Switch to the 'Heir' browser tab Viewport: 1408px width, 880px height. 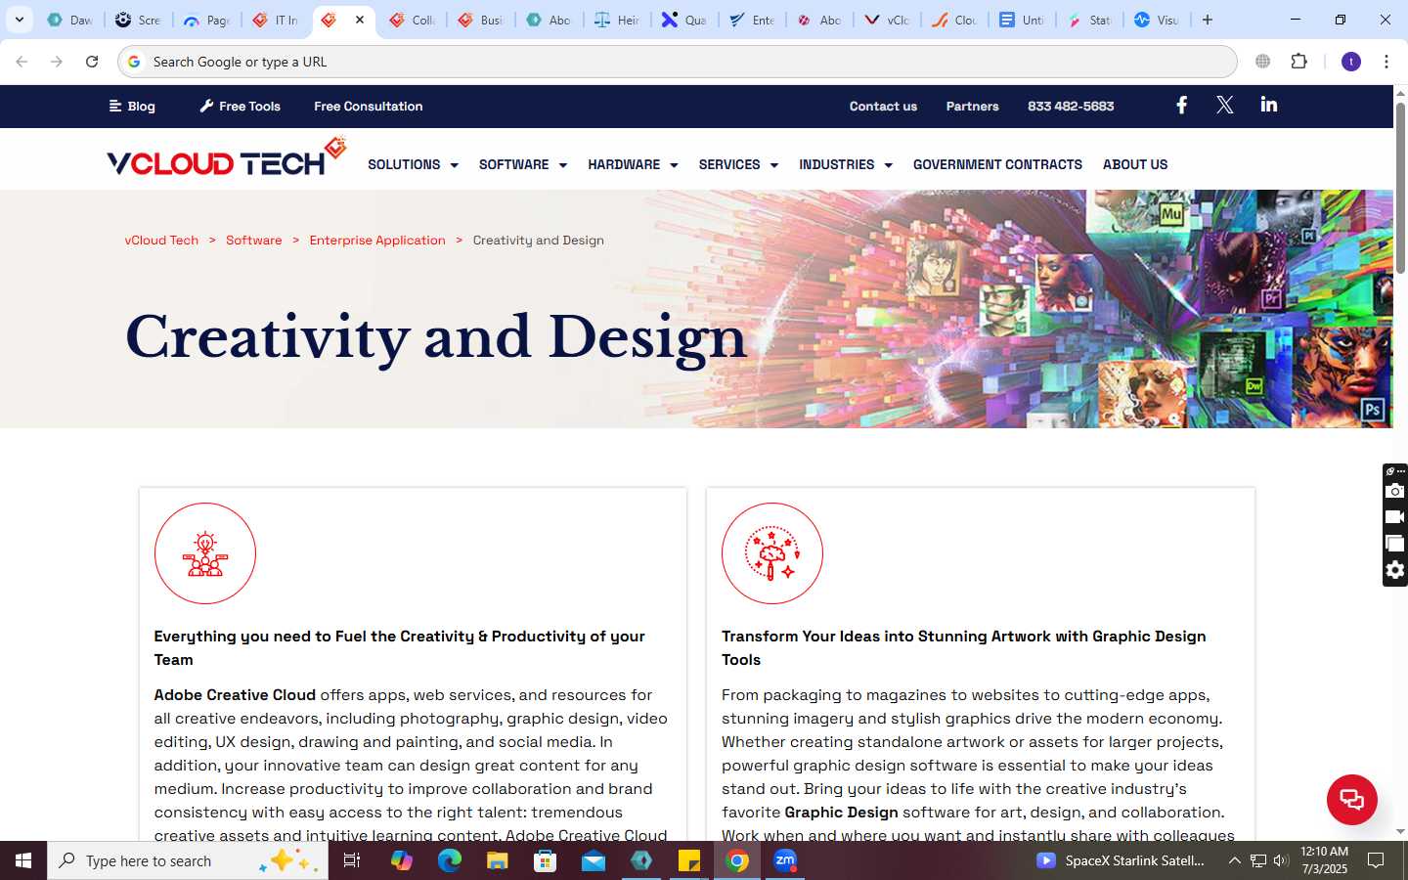pyautogui.click(x=617, y=20)
